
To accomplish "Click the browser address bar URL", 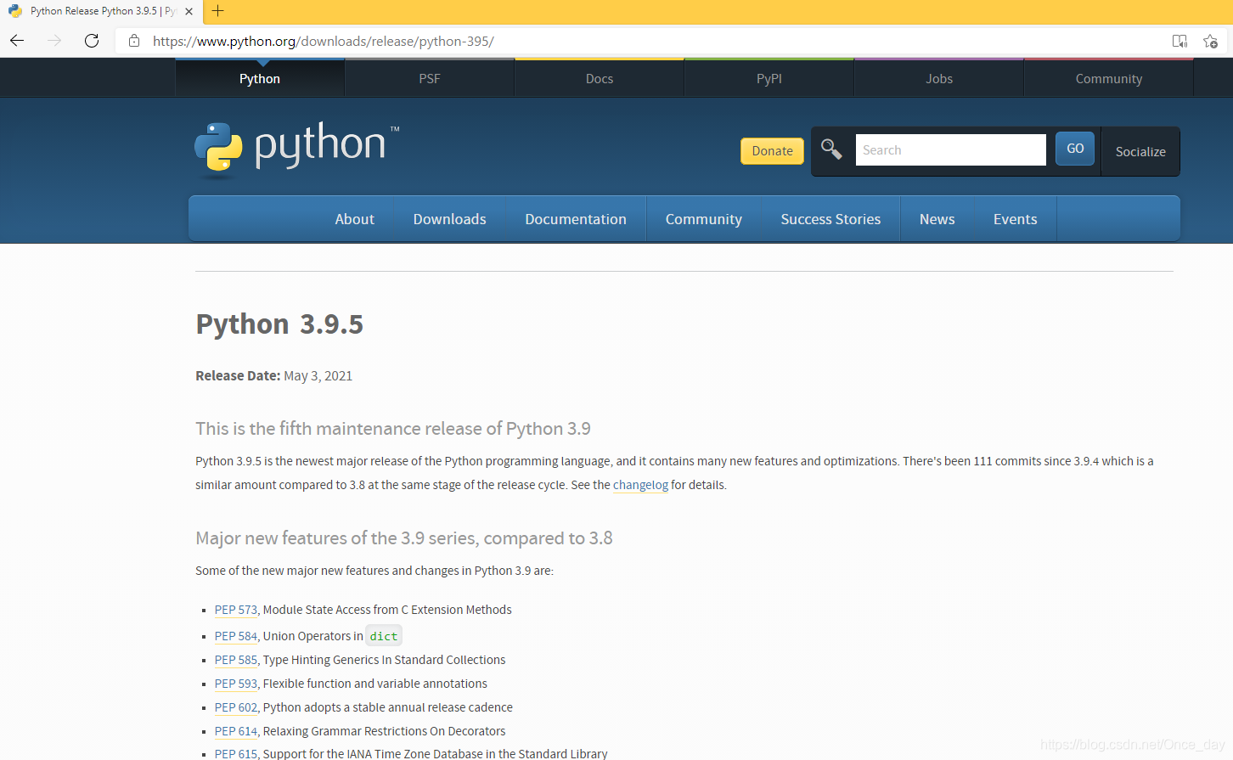I will 323,41.
